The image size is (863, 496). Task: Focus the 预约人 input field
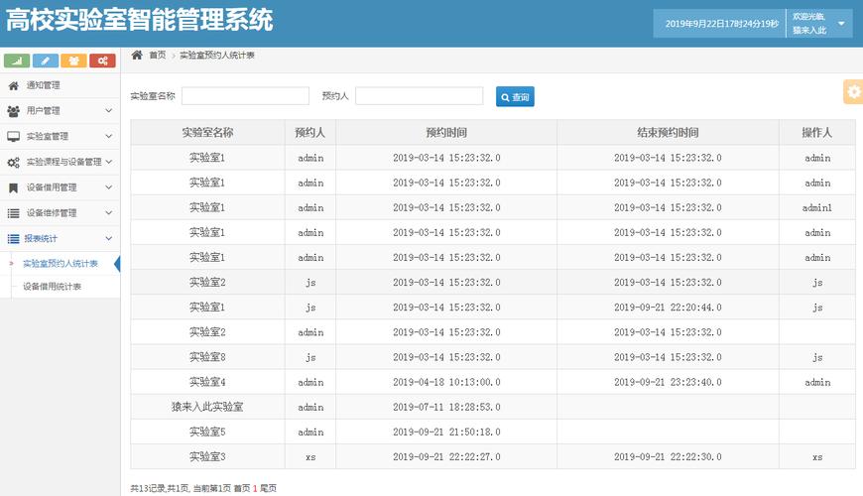pyautogui.click(x=420, y=96)
